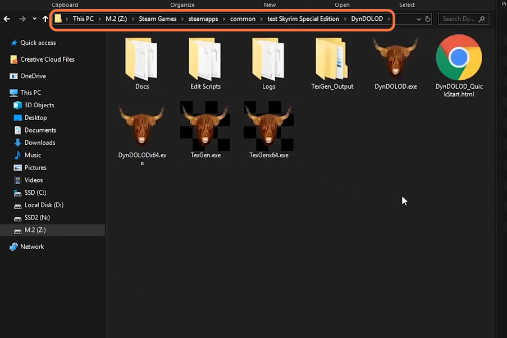Click the address bar folder icon
The height and width of the screenshot is (338, 507).
pos(58,19)
